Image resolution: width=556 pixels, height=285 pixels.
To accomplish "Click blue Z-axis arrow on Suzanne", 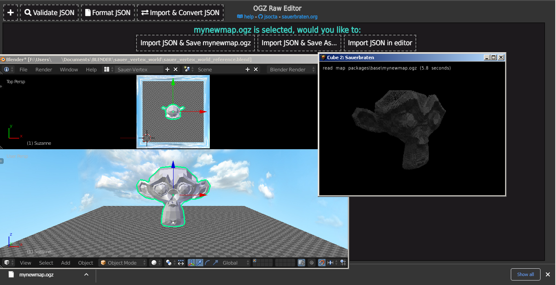I will (173, 165).
